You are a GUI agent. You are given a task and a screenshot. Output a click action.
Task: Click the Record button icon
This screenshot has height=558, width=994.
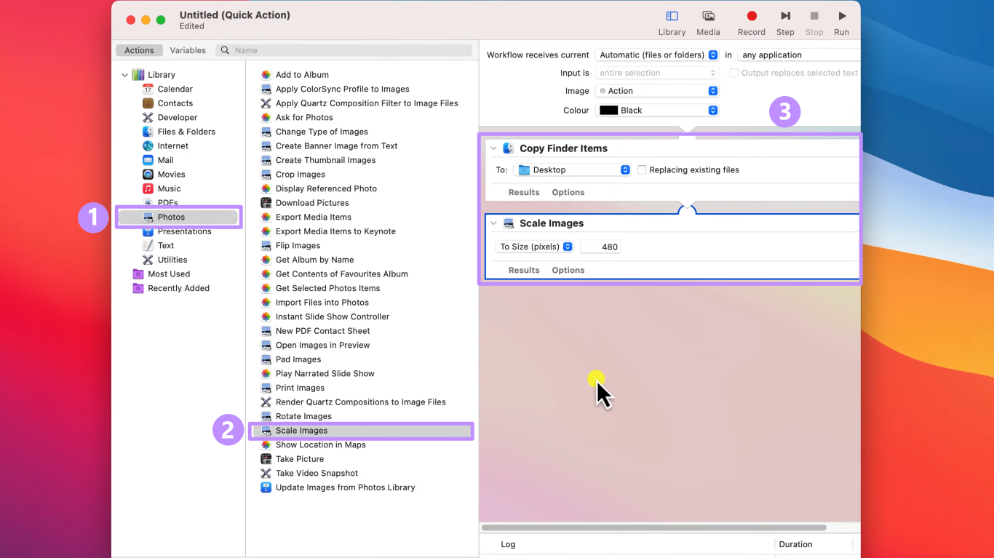click(x=752, y=16)
